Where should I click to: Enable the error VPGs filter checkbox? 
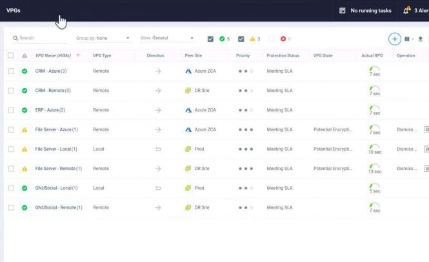click(x=272, y=39)
